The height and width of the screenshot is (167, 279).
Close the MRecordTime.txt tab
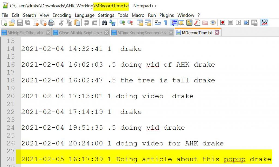(217, 33)
